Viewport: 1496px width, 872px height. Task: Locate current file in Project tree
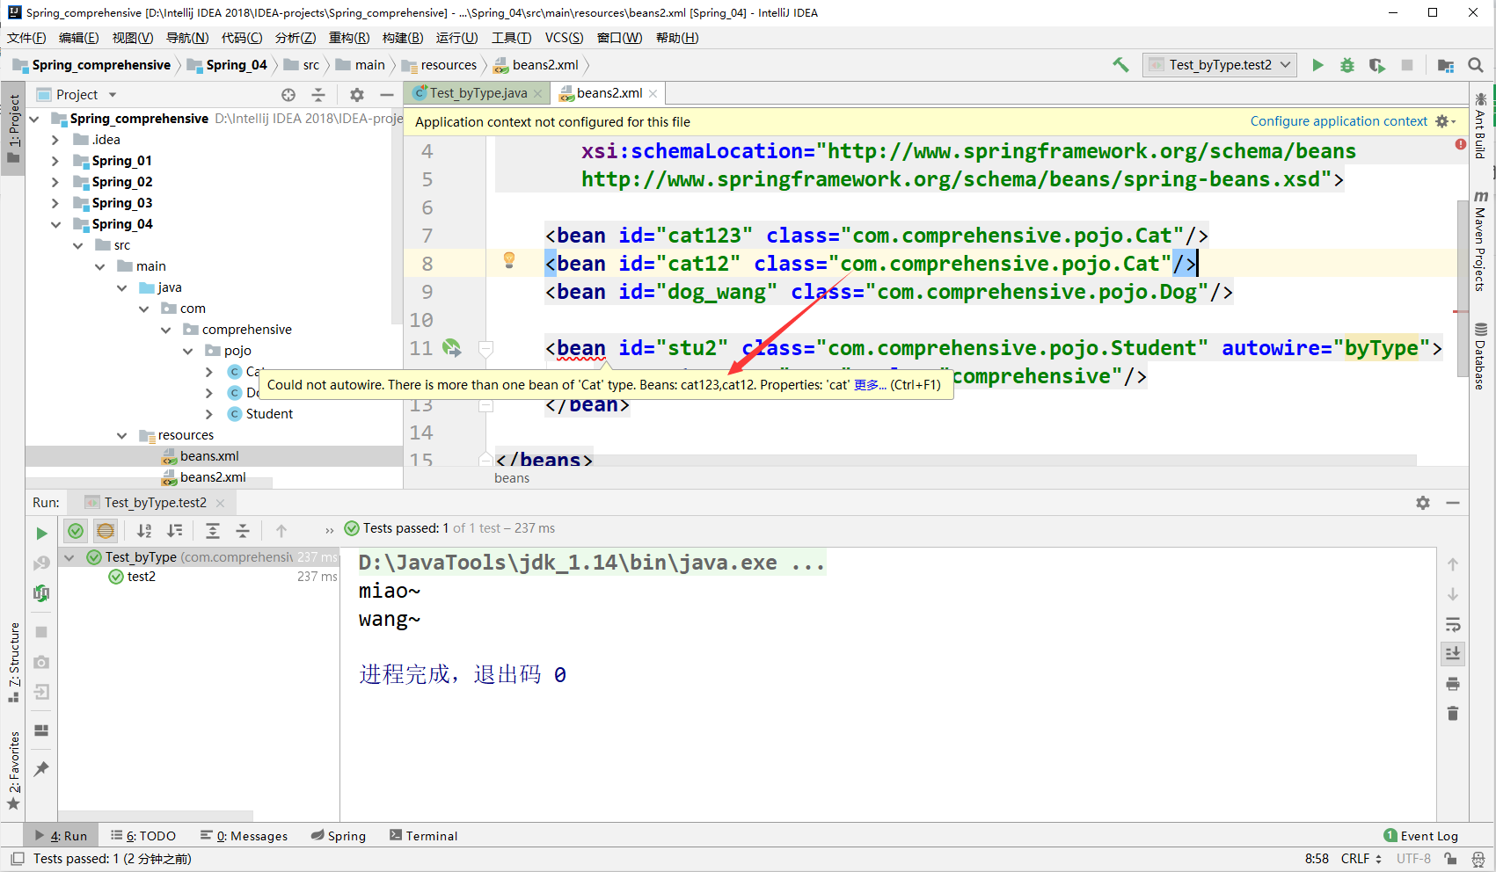[x=288, y=95]
